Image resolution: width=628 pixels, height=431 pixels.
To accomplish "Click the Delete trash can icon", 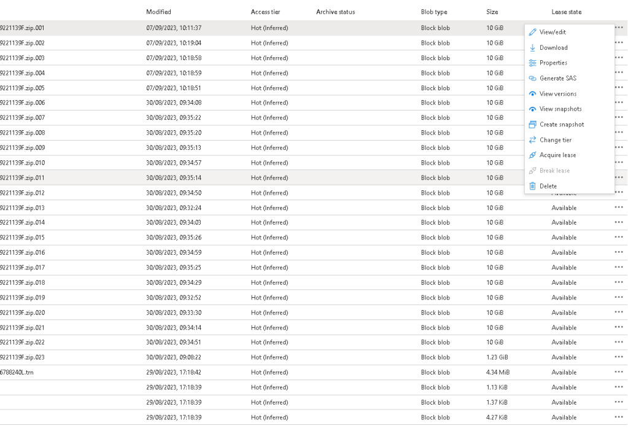I will (x=532, y=186).
